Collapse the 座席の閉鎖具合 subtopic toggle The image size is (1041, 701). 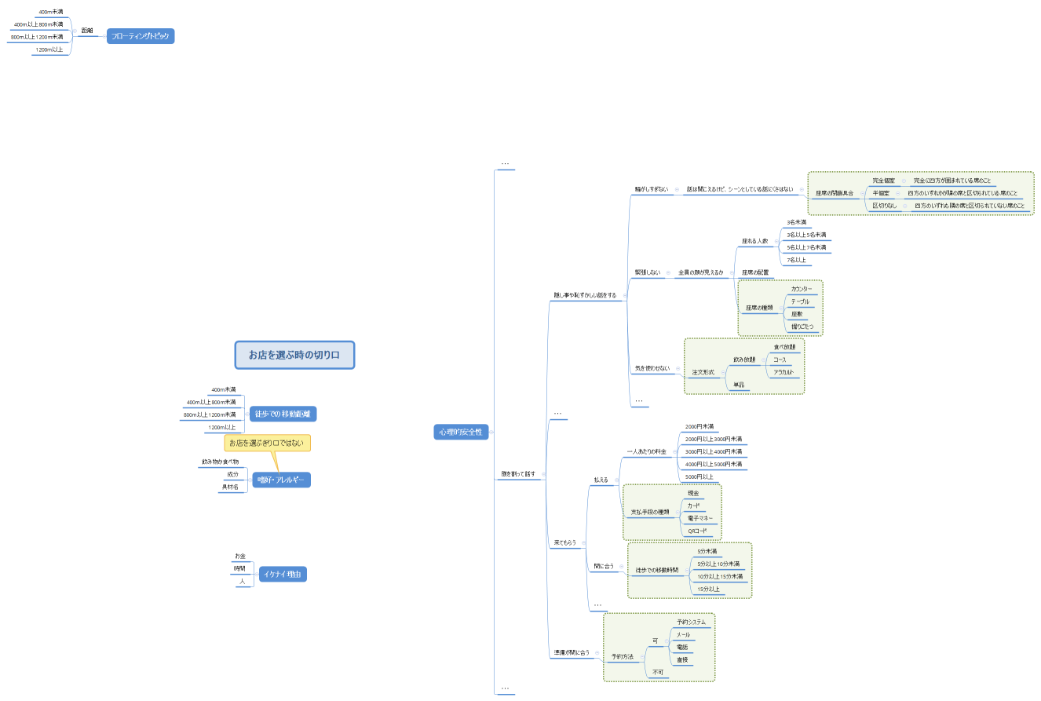click(860, 193)
